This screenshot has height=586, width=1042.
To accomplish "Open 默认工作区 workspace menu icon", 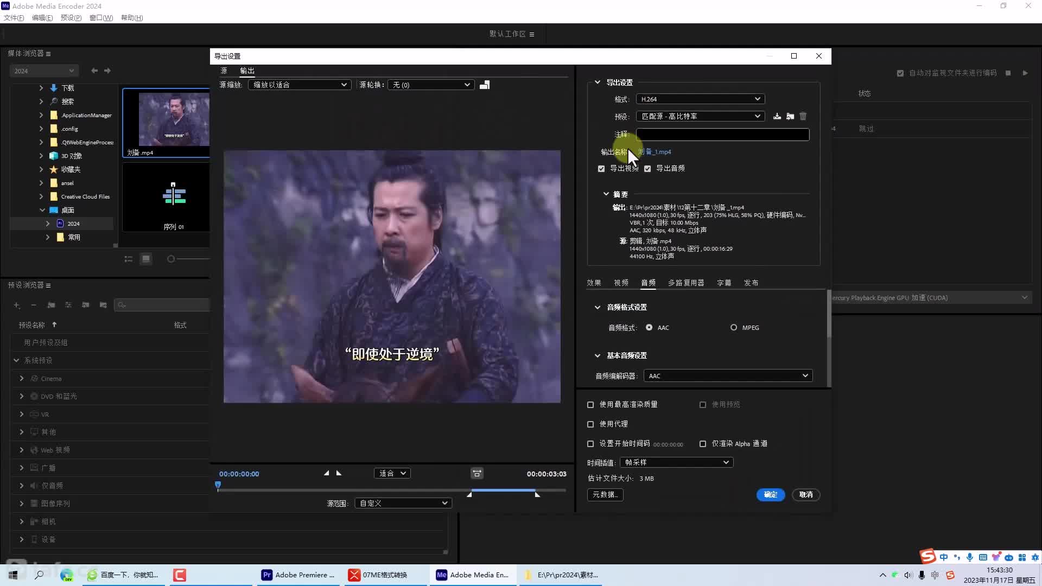I will pos(532,34).
